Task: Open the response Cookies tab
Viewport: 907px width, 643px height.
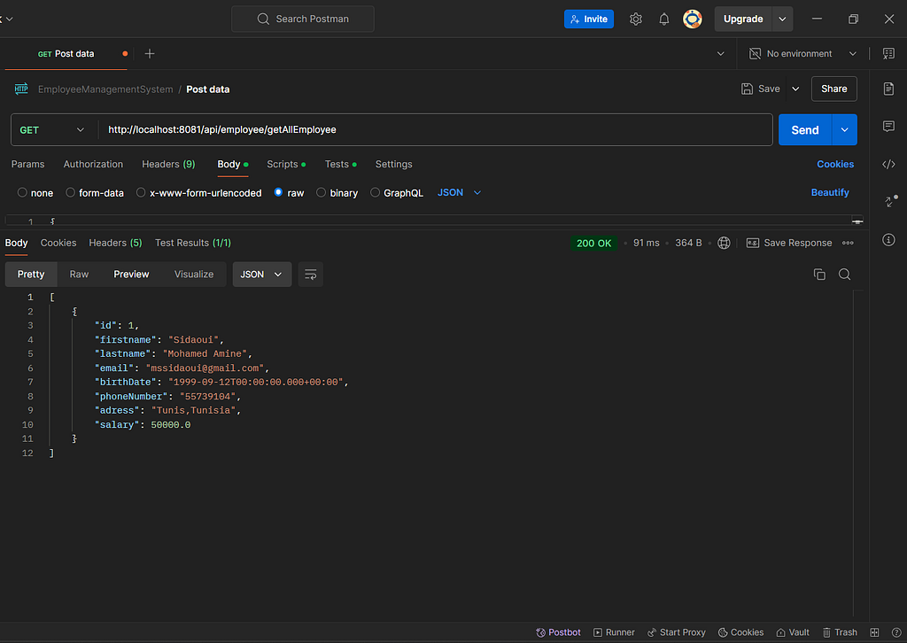Action: (58, 243)
